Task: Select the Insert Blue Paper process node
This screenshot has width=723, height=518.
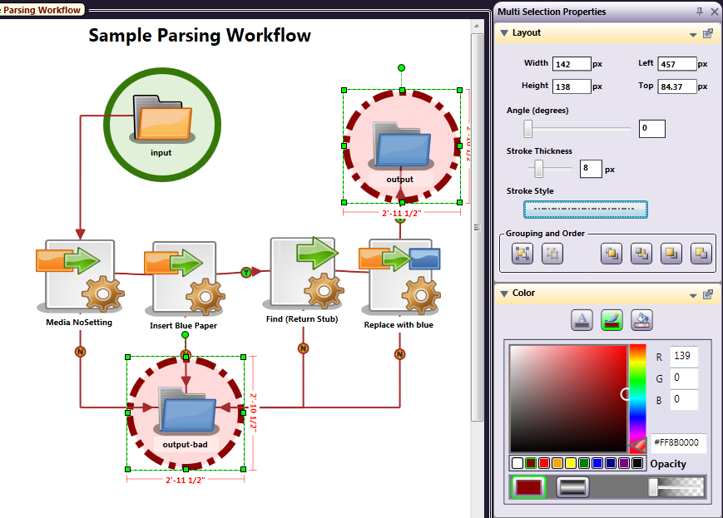Action: (185, 278)
